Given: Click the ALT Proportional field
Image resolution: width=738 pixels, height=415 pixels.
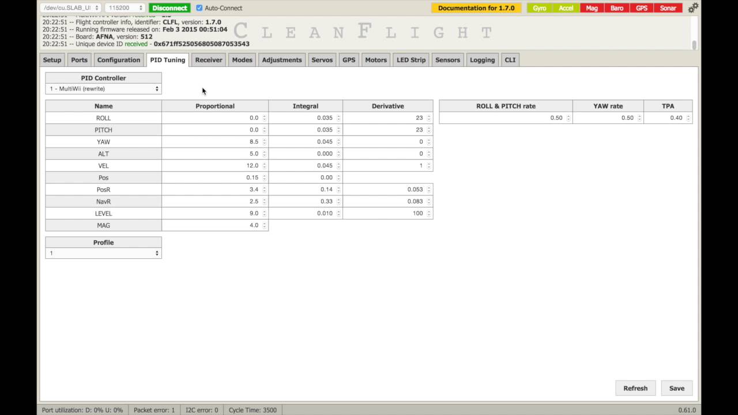Looking at the screenshot, I should tap(215, 154).
